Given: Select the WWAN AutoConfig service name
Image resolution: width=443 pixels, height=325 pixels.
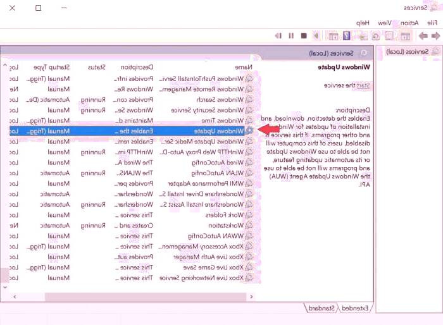Looking at the screenshot, I should 216,236.
